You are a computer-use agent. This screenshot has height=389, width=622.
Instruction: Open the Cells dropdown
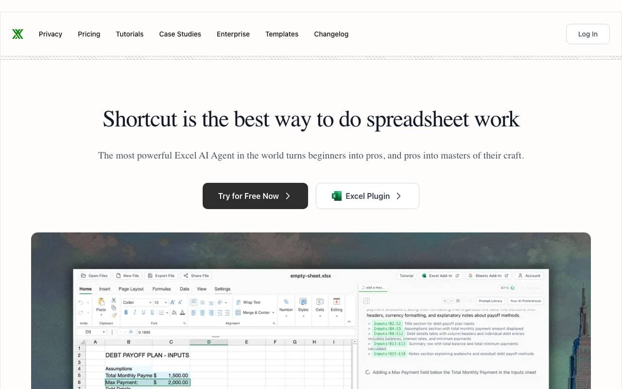(x=320, y=308)
